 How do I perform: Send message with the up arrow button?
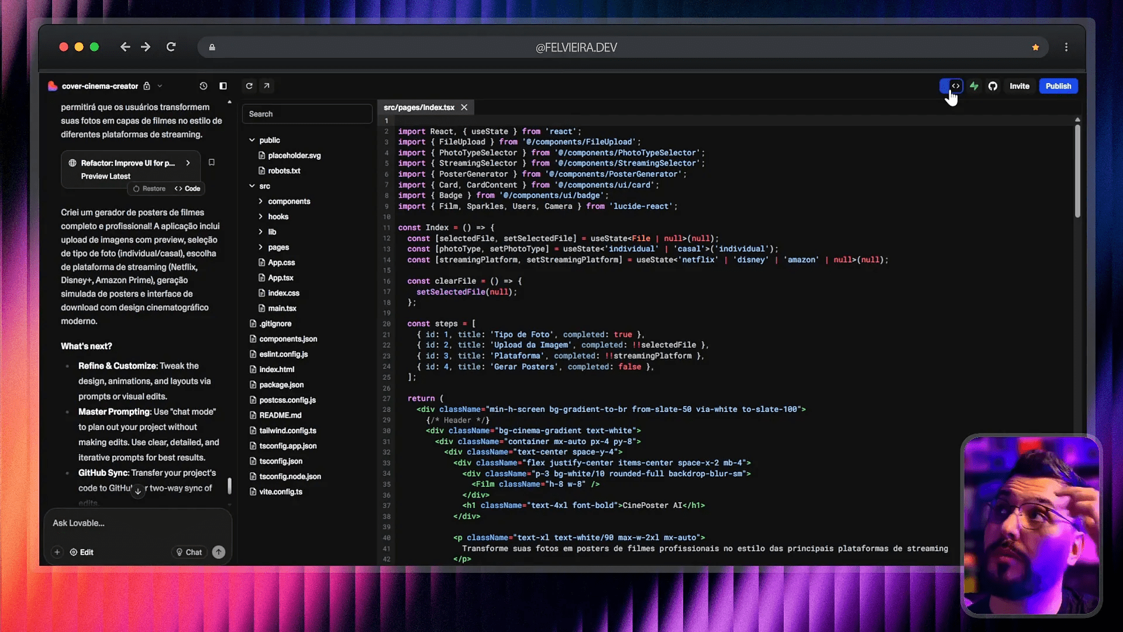[219, 552]
